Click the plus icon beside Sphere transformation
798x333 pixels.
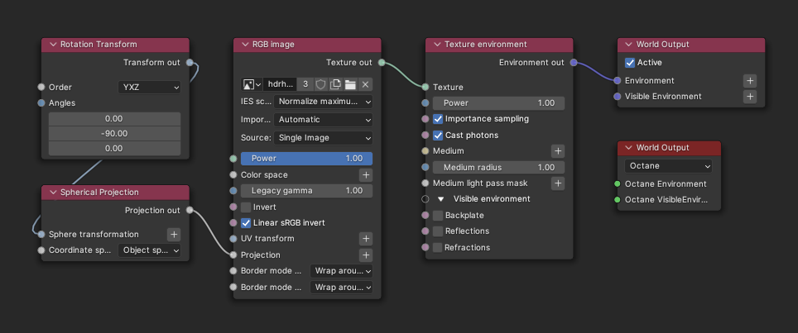(x=174, y=235)
